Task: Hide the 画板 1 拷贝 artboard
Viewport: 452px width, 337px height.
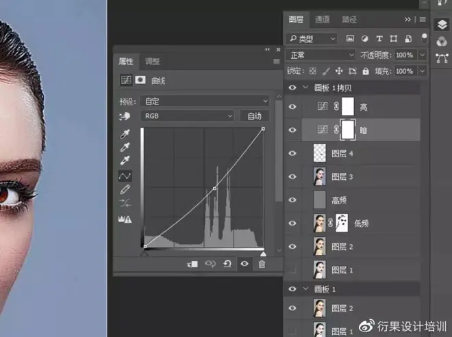Action: (x=292, y=87)
